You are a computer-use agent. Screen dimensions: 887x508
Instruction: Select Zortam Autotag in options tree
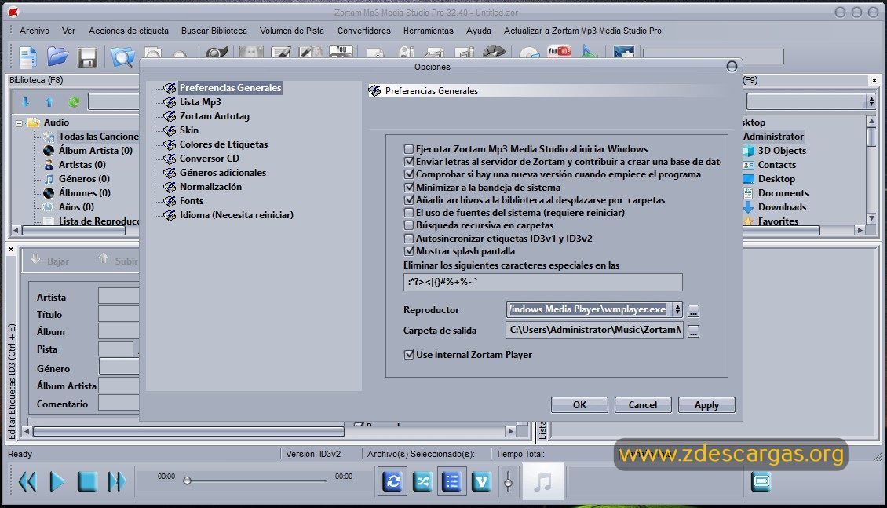pyautogui.click(x=214, y=116)
